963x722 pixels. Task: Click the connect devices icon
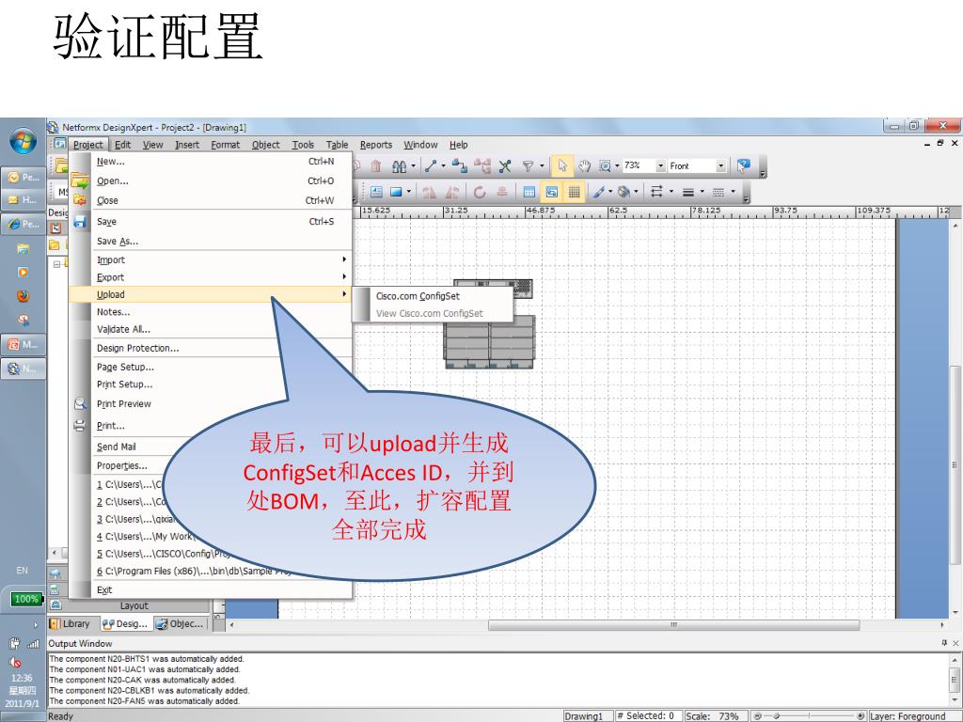point(459,165)
